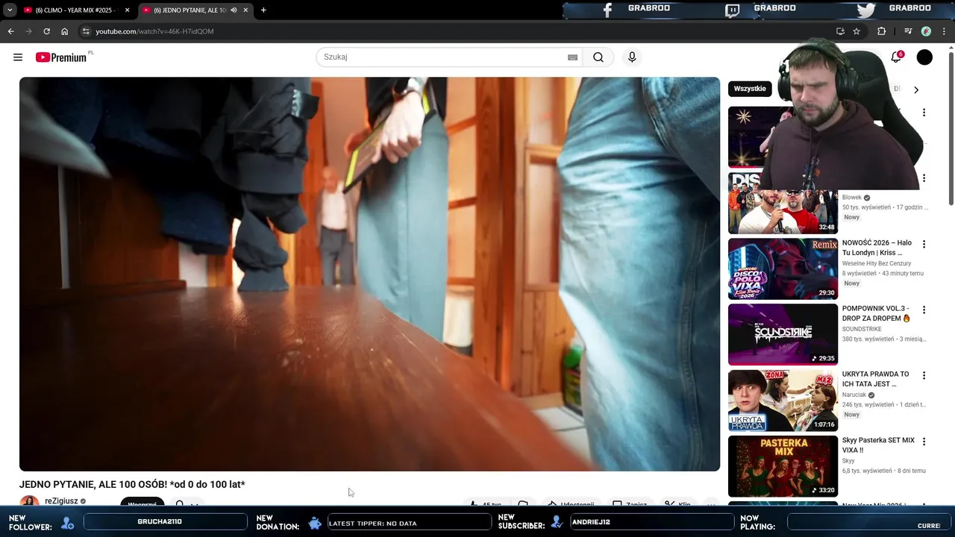The image size is (955, 537).
Task: Open the PASTERKA MIX 33:20 thumbnail
Action: (783, 466)
